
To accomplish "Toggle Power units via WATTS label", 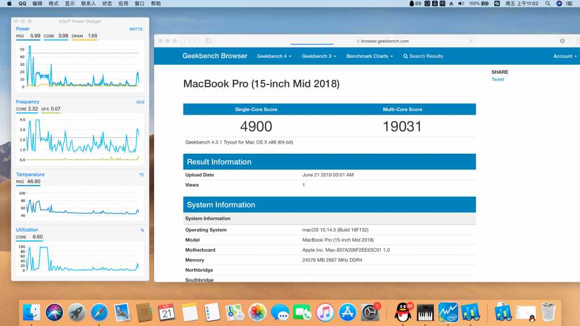I will coord(136,29).
